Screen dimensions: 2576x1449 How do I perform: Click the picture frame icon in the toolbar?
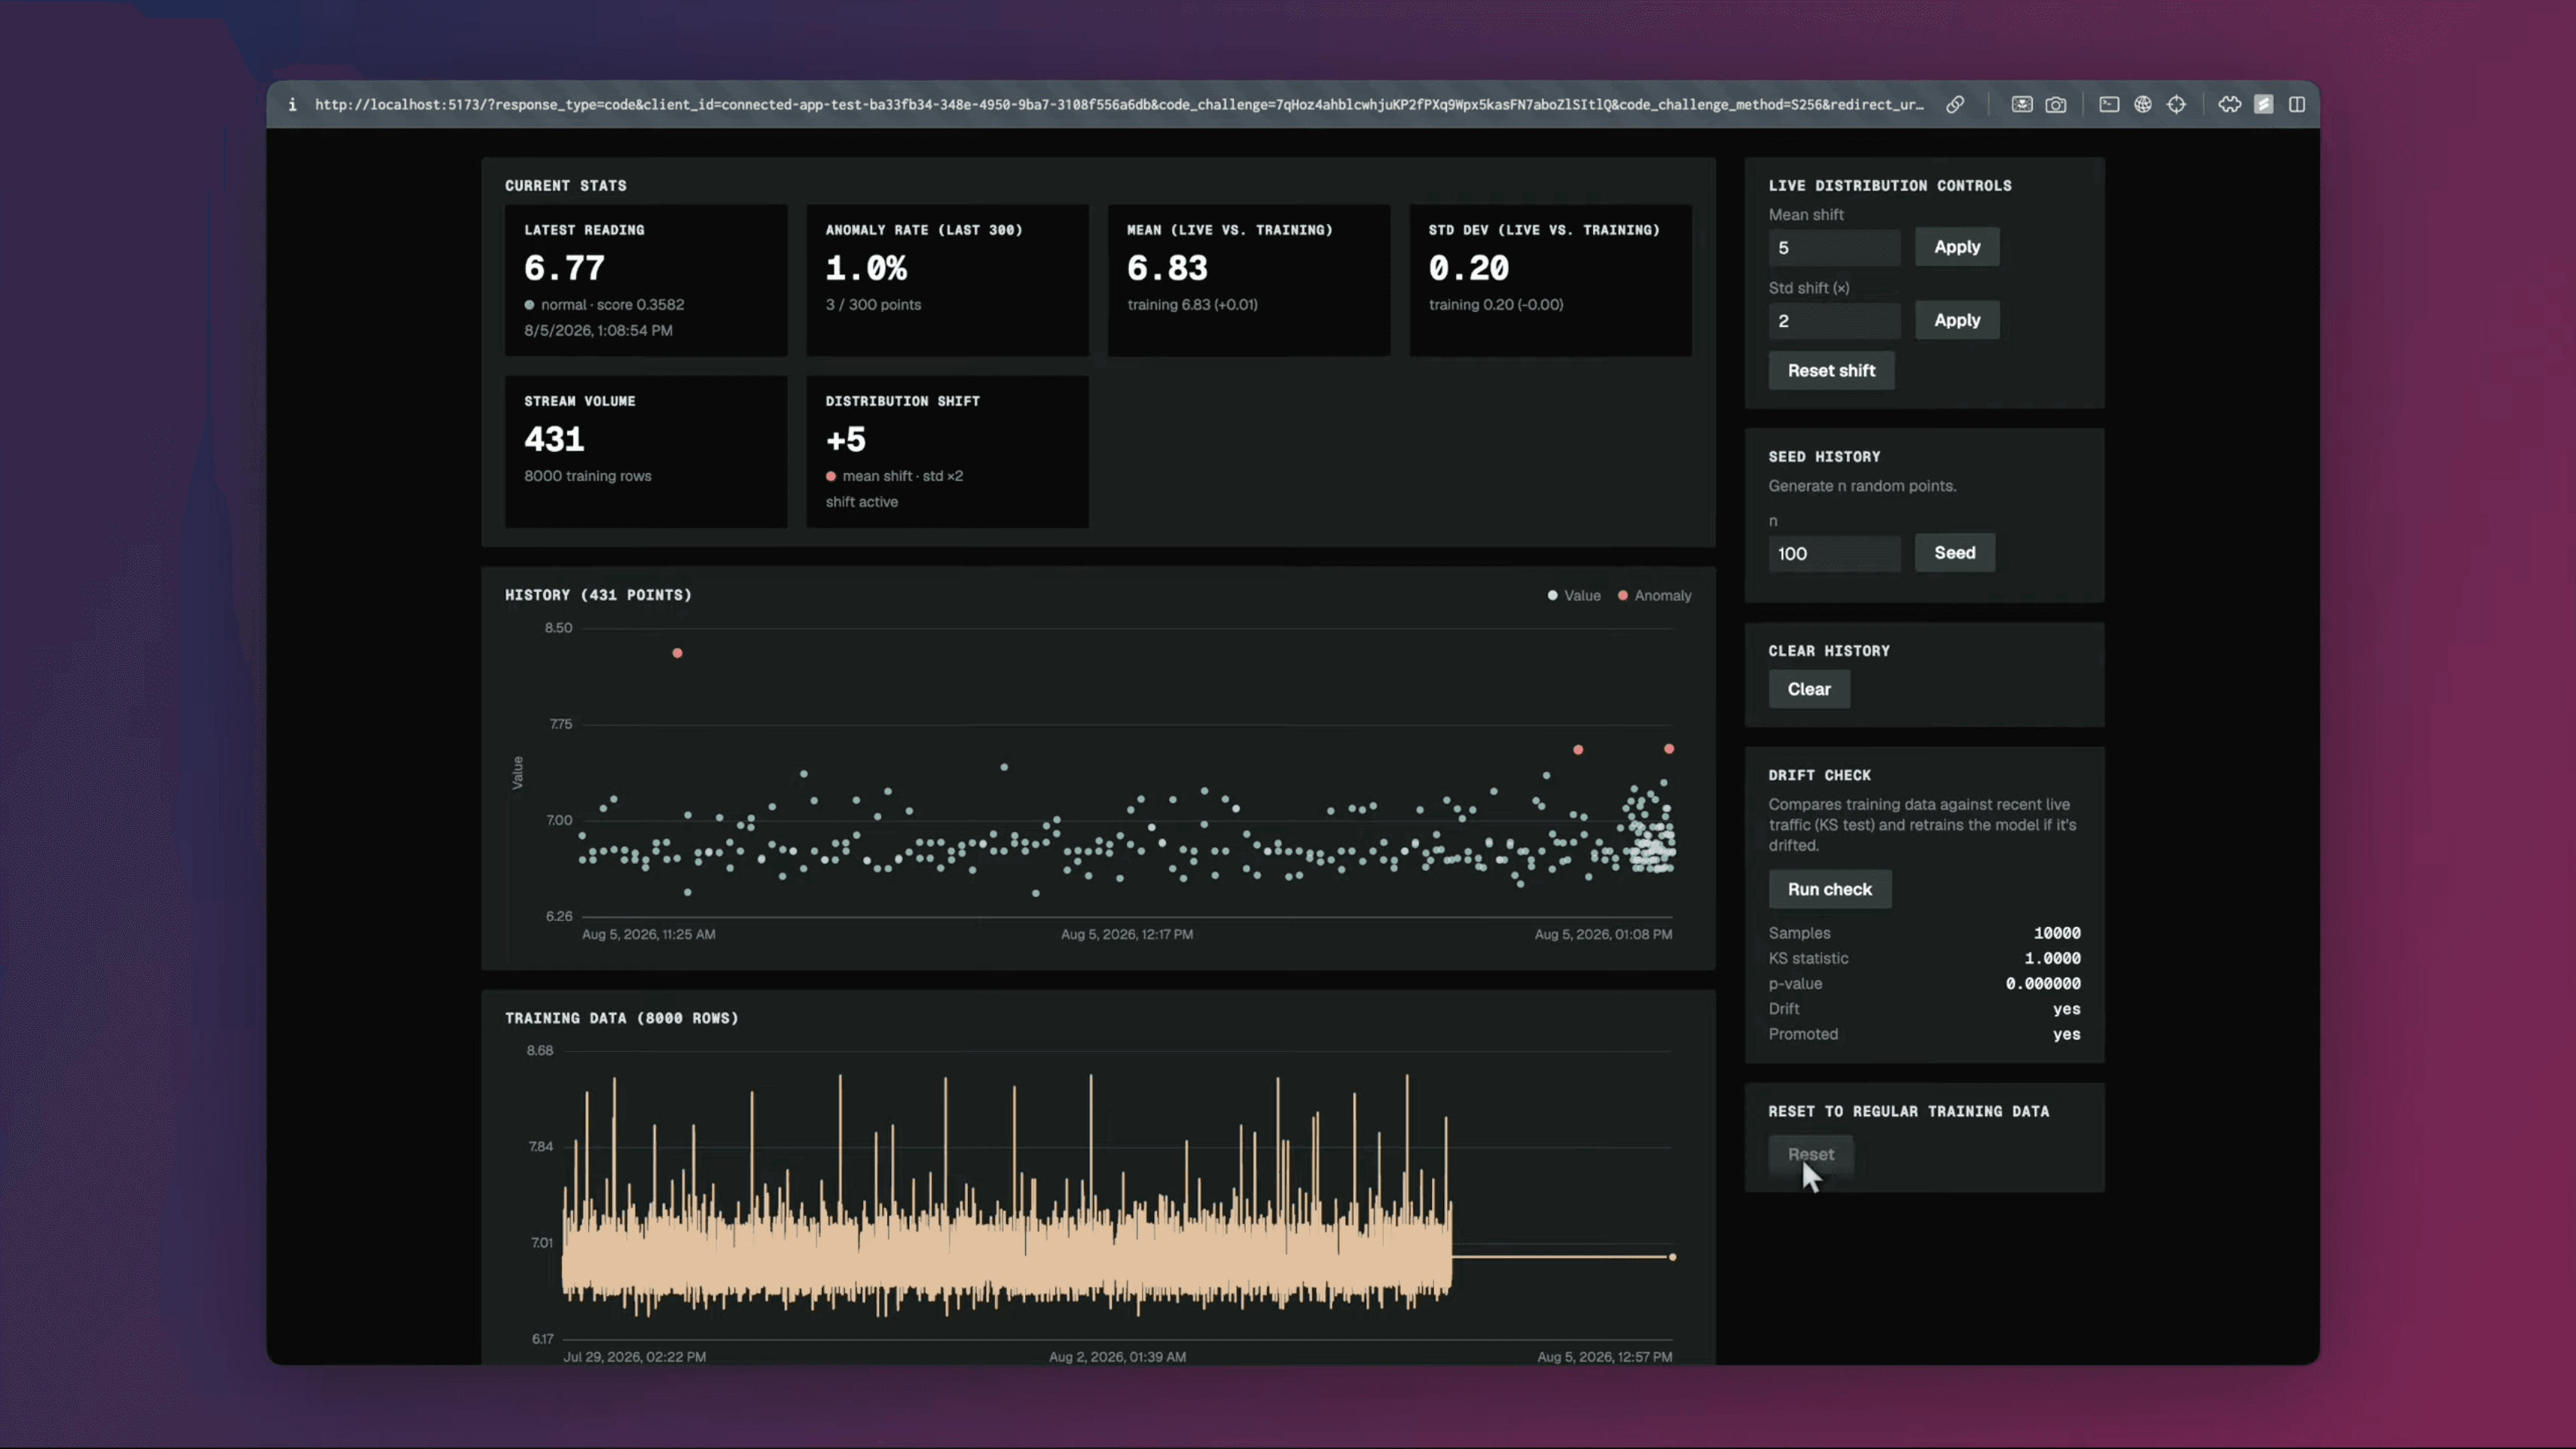[2022, 104]
